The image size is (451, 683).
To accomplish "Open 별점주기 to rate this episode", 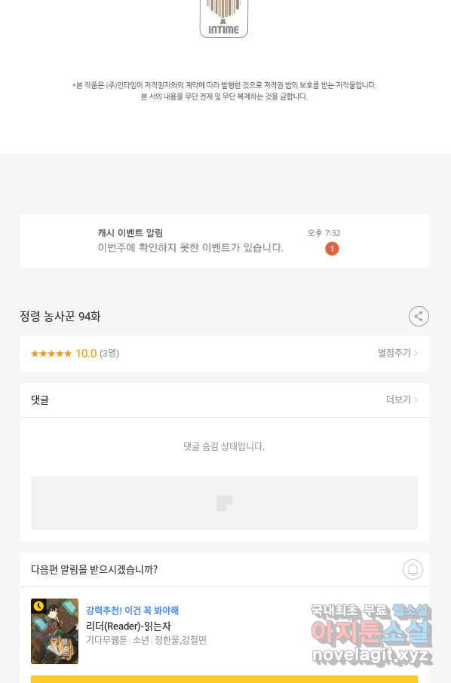I will (397, 353).
